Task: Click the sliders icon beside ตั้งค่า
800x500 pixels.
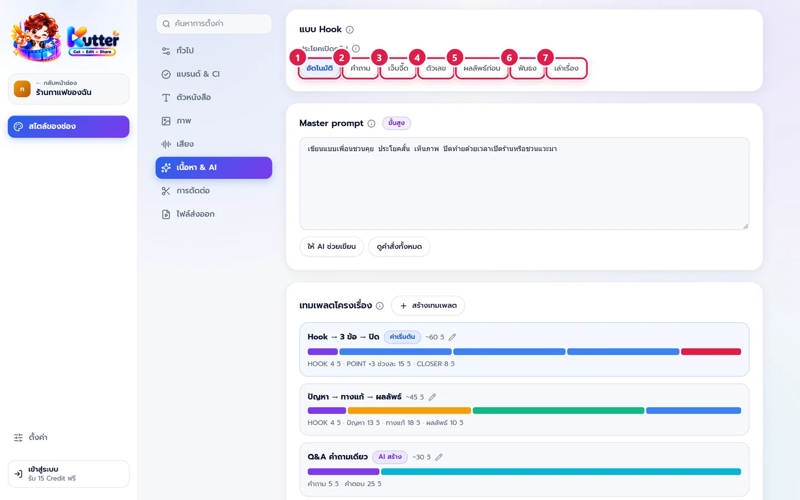Action: click(18, 438)
